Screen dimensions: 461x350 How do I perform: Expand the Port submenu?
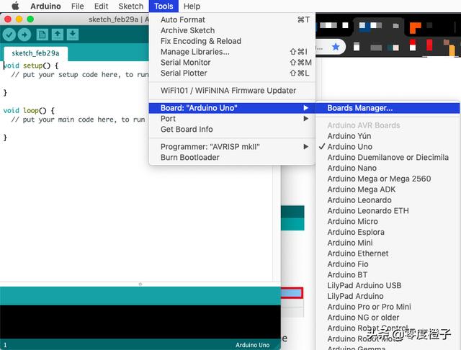232,118
